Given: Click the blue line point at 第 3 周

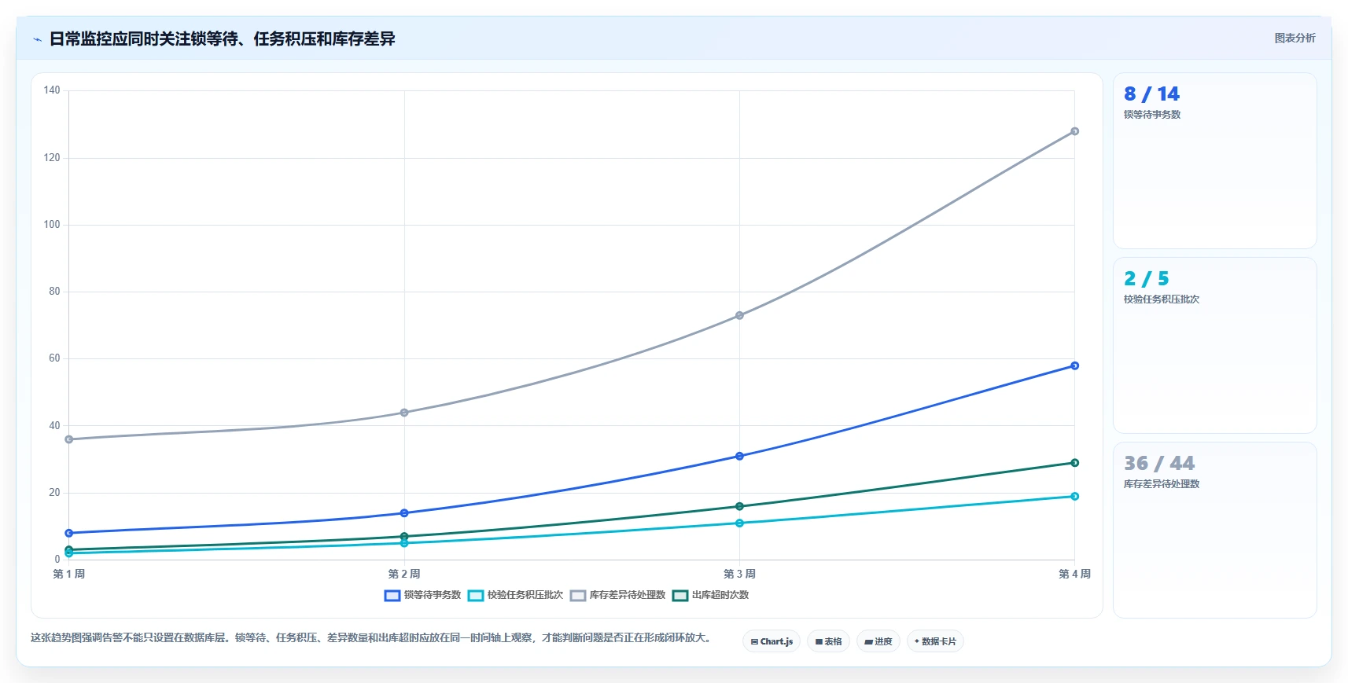Looking at the screenshot, I should coord(739,456).
